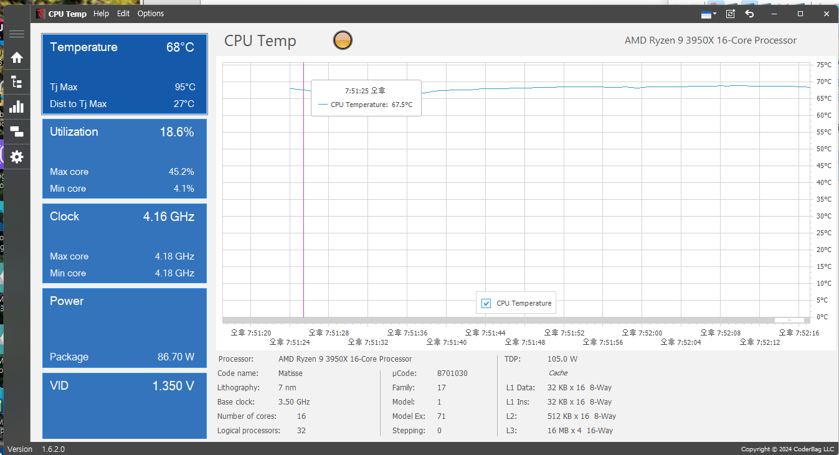Select the Clock tile
The image size is (839, 455).
pos(125,243)
